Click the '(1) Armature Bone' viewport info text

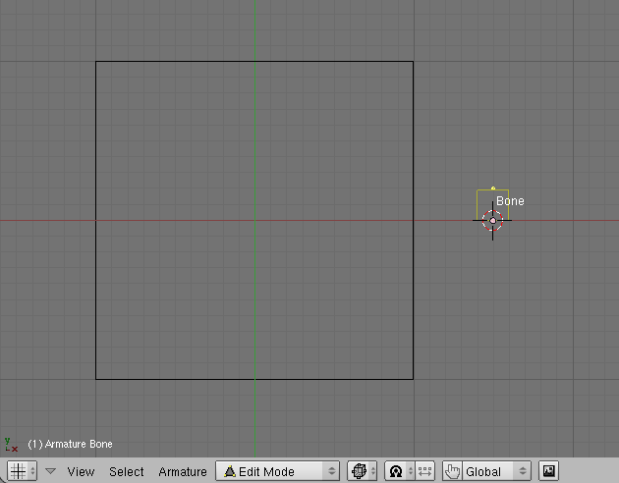coord(70,444)
